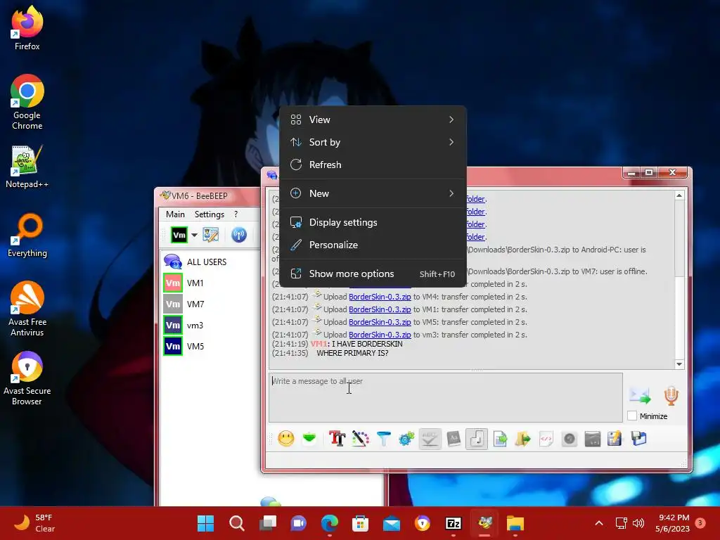Screen dimensions: 720x540
Task: Expand the View submenu in context menu
Action: 373,120
